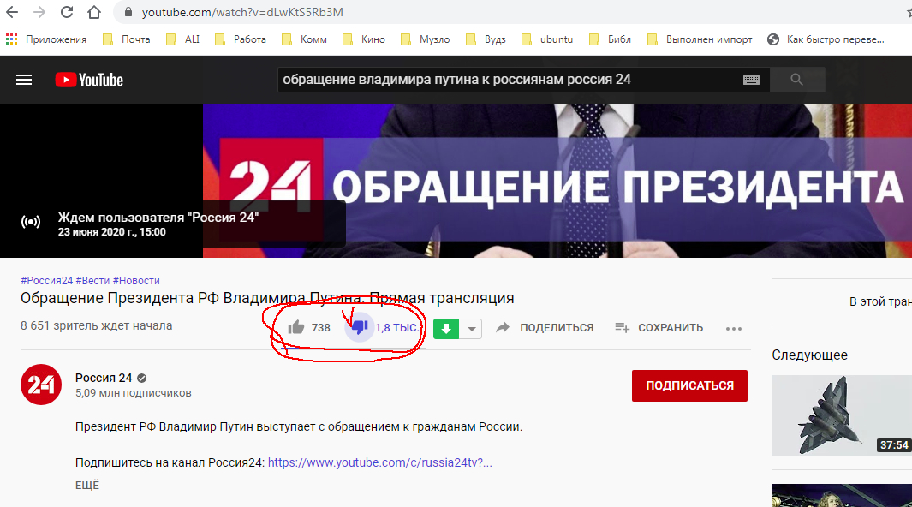The image size is (912, 507).
Task: Click the search magnifier button
Action: coord(797,80)
